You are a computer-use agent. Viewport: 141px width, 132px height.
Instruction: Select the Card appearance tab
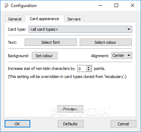click(x=44, y=19)
